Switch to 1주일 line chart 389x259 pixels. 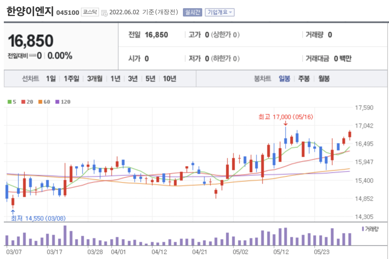[x=71, y=79]
